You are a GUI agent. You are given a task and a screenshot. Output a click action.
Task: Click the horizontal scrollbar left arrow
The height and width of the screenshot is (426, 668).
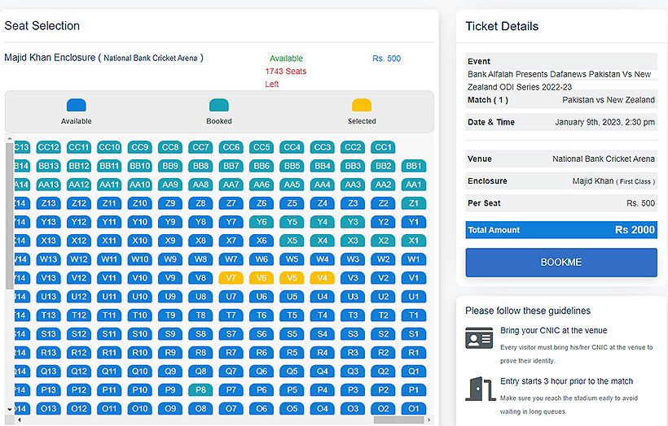20,419
